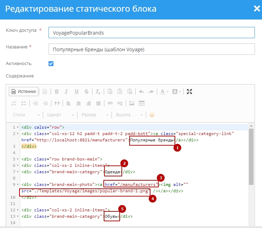This screenshot has height=228, width=262.
Task: Open the Шрифт font dropdown
Action: click(60, 115)
